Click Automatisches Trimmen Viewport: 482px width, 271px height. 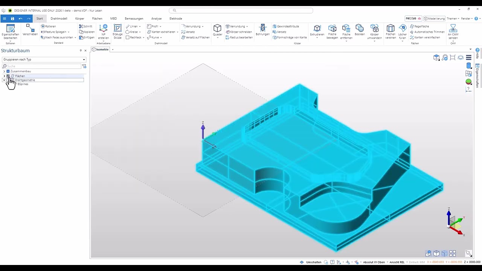coord(427,32)
